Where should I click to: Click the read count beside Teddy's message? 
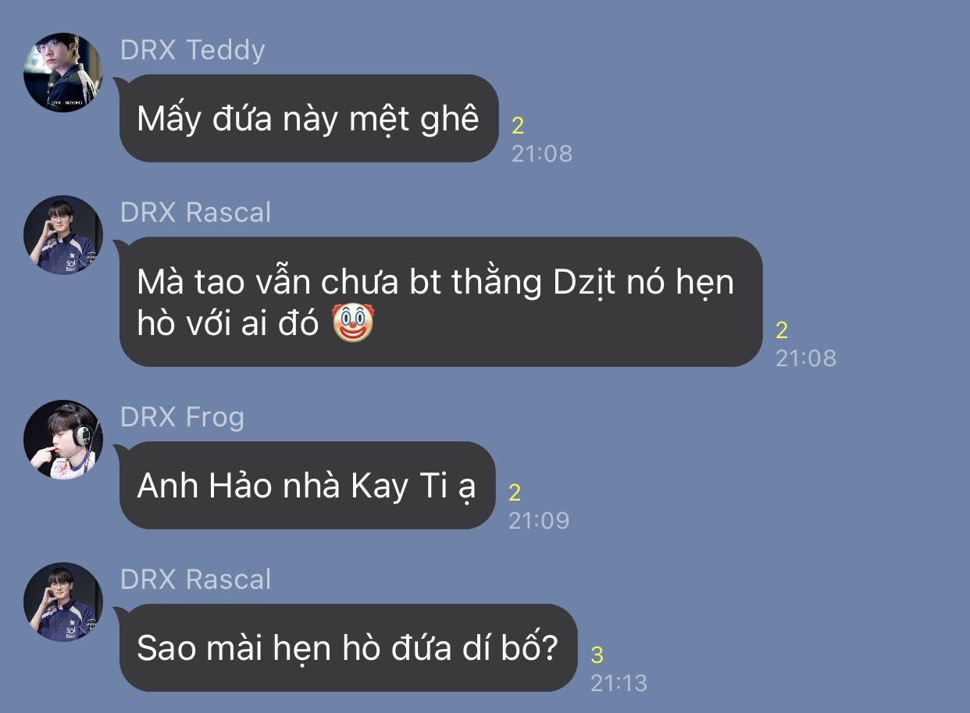tap(518, 126)
